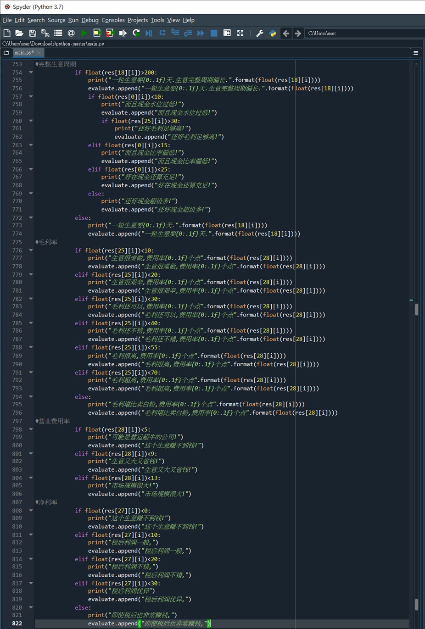Open the Run menu
425x629 pixels.
click(x=73, y=20)
